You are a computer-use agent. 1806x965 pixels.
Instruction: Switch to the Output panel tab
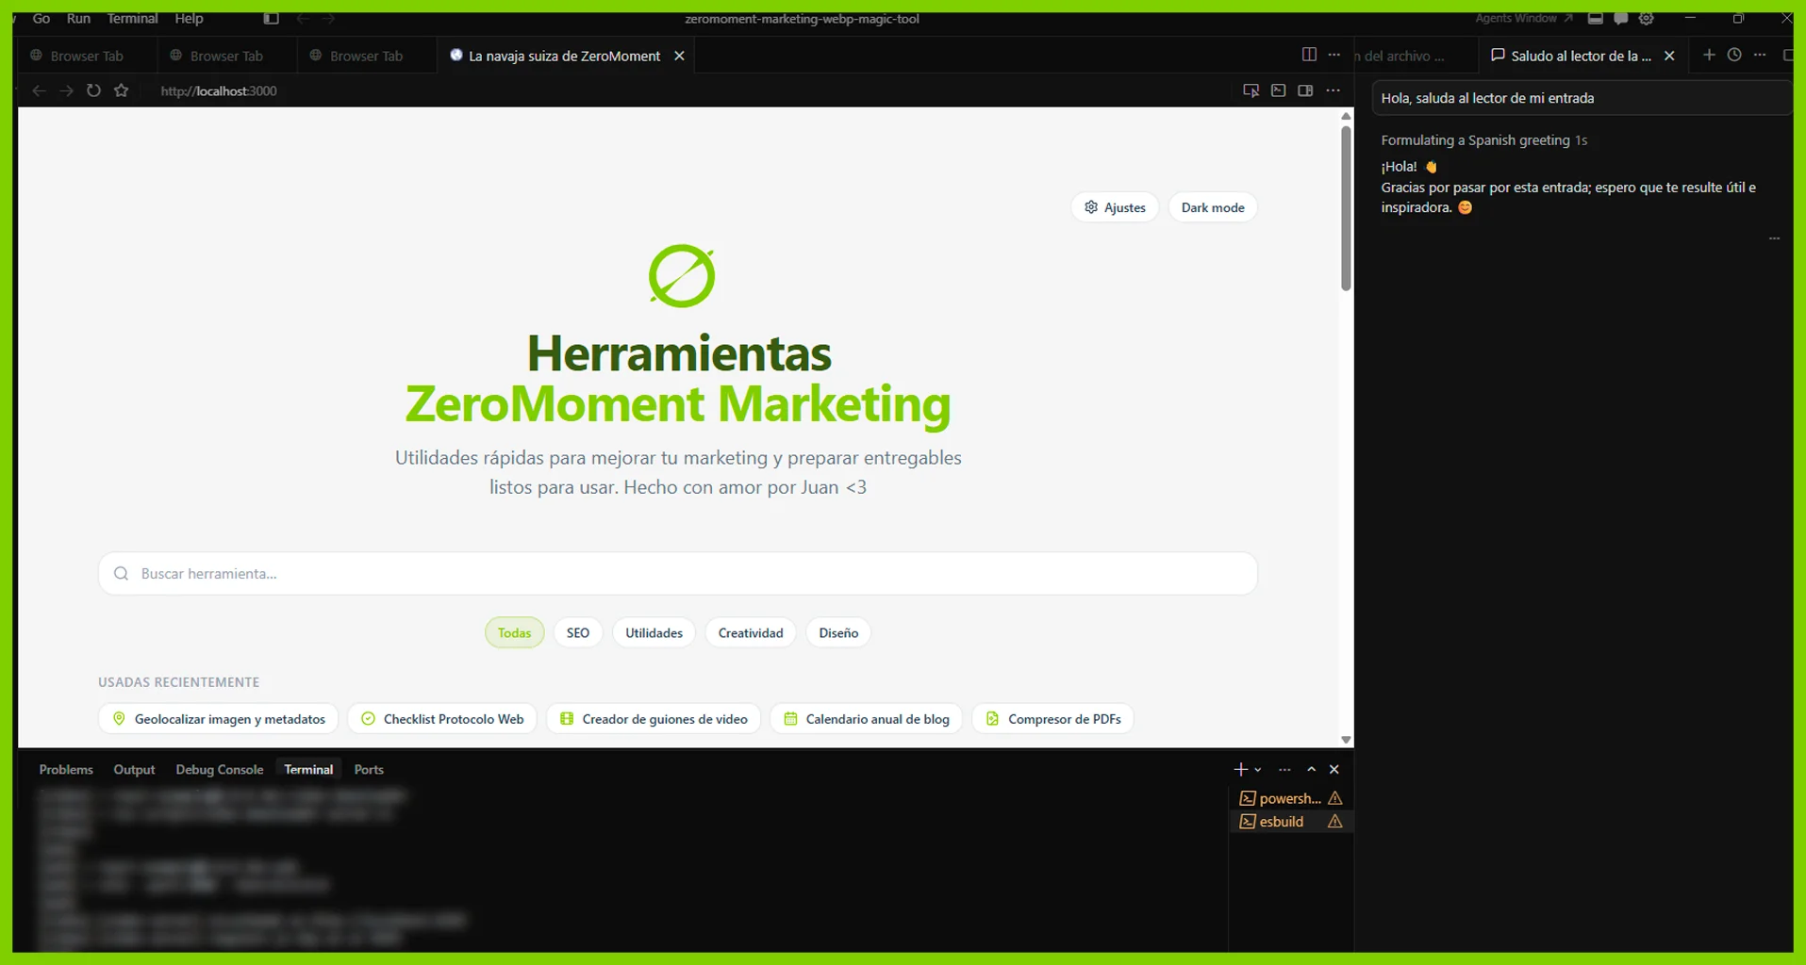pyautogui.click(x=134, y=769)
